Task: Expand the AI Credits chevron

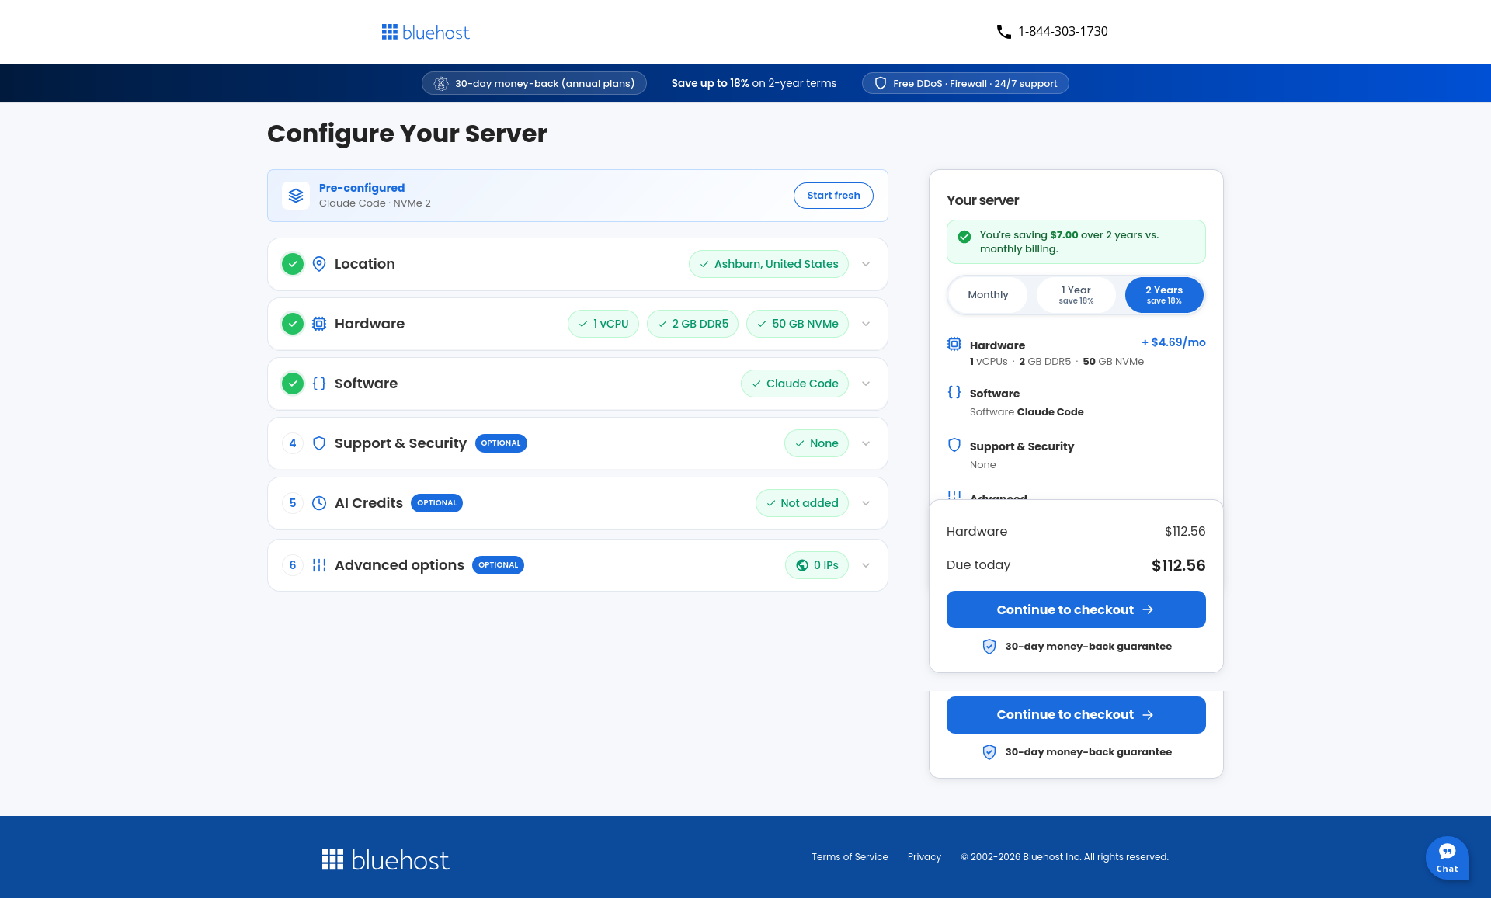Action: (866, 503)
